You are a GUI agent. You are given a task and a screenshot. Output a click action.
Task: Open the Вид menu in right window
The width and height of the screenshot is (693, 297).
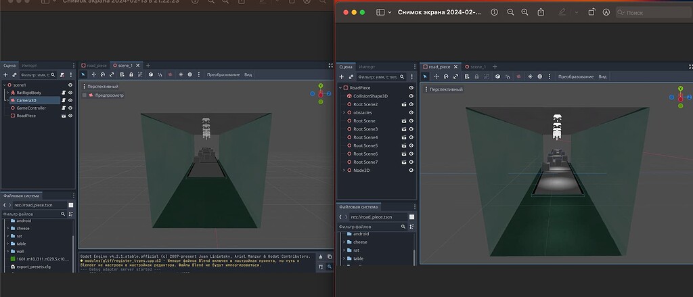602,76
